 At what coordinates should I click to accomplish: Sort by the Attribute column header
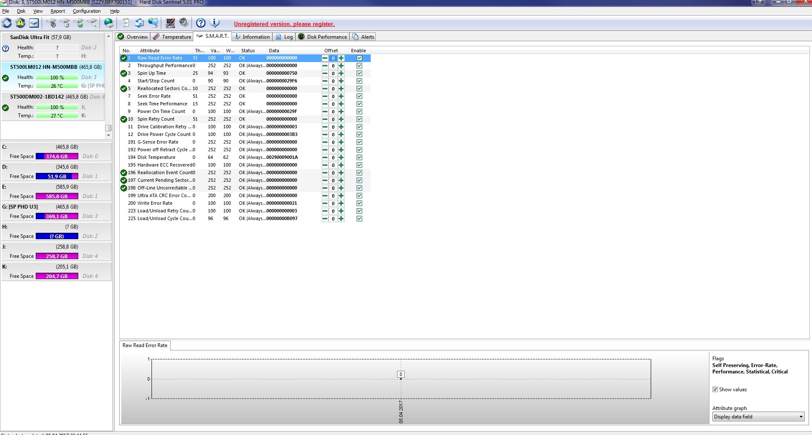tap(165, 51)
